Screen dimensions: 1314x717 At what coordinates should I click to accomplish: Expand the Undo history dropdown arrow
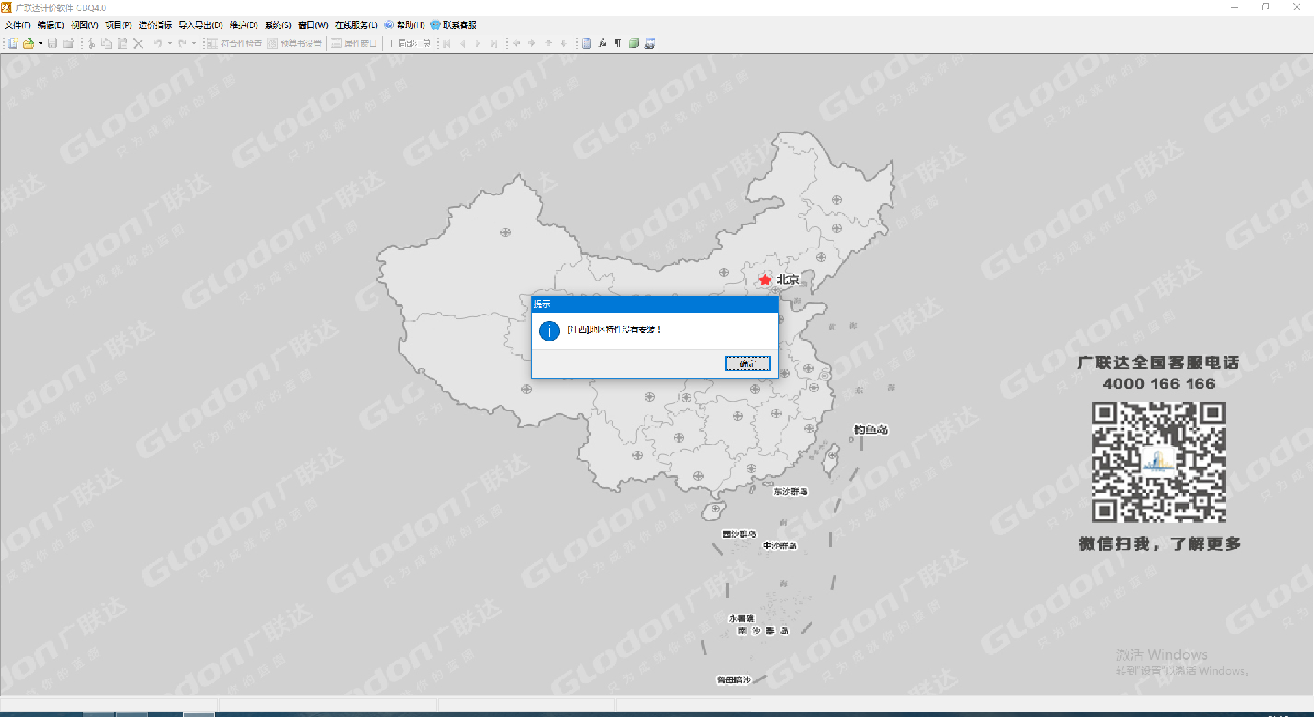click(x=170, y=43)
